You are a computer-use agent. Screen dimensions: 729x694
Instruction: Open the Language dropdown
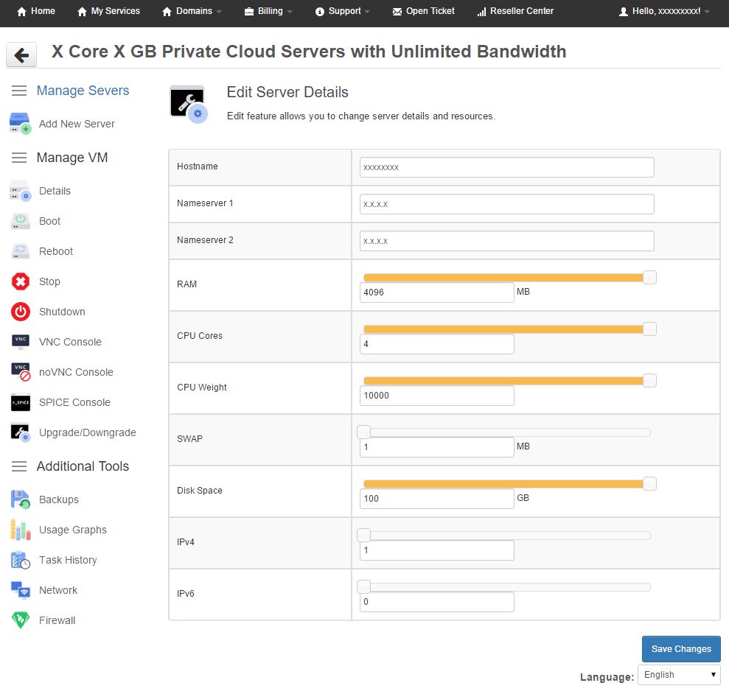[x=678, y=675]
